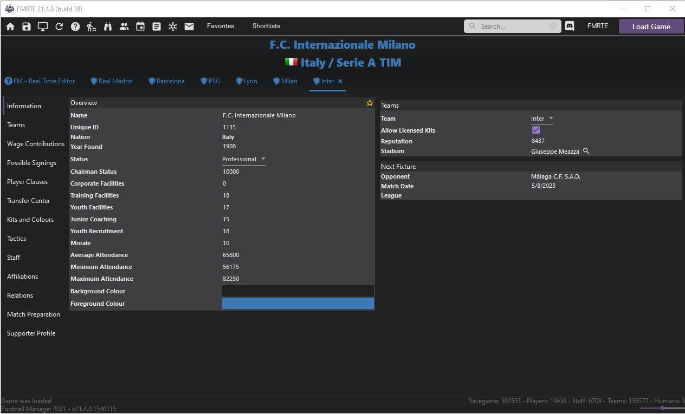
Task: Go to the Home icon in toolbar
Action: point(10,27)
